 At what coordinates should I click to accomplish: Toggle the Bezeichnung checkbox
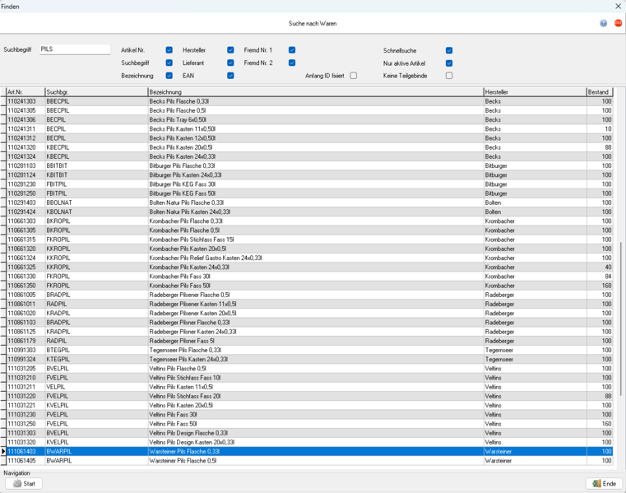click(x=169, y=76)
